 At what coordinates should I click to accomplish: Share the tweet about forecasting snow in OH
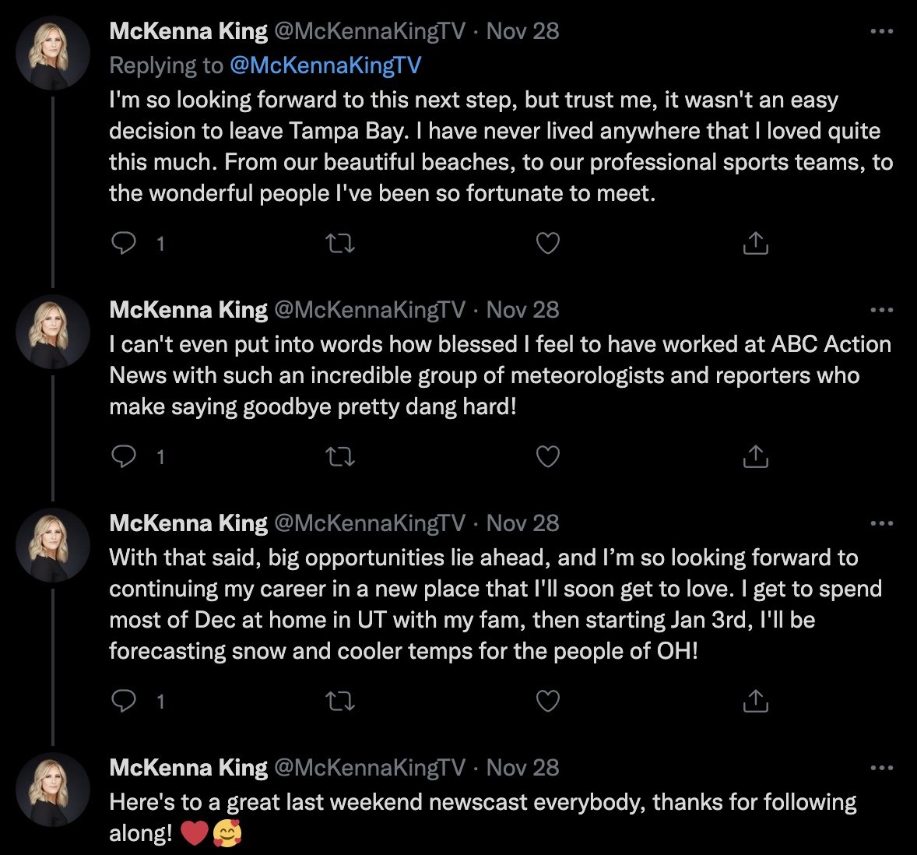[755, 702]
